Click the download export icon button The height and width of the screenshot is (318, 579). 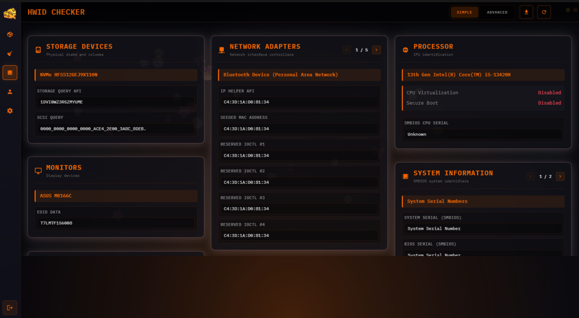(x=526, y=12)
